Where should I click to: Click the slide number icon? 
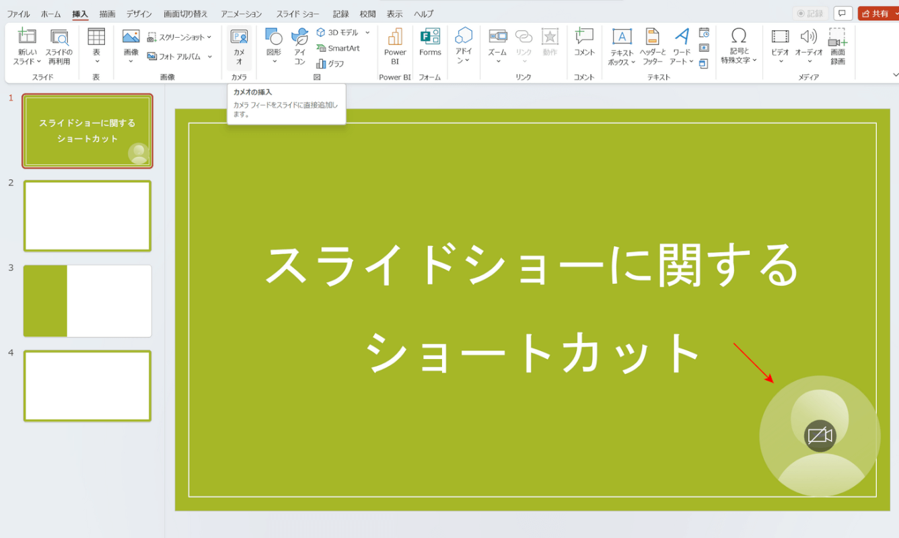click(x=704, y=48)
